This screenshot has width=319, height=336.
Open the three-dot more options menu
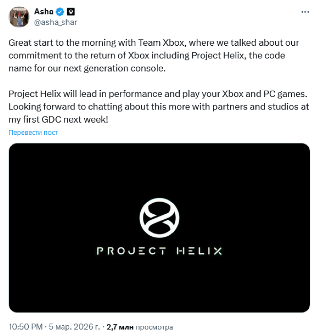pos(305,12)
